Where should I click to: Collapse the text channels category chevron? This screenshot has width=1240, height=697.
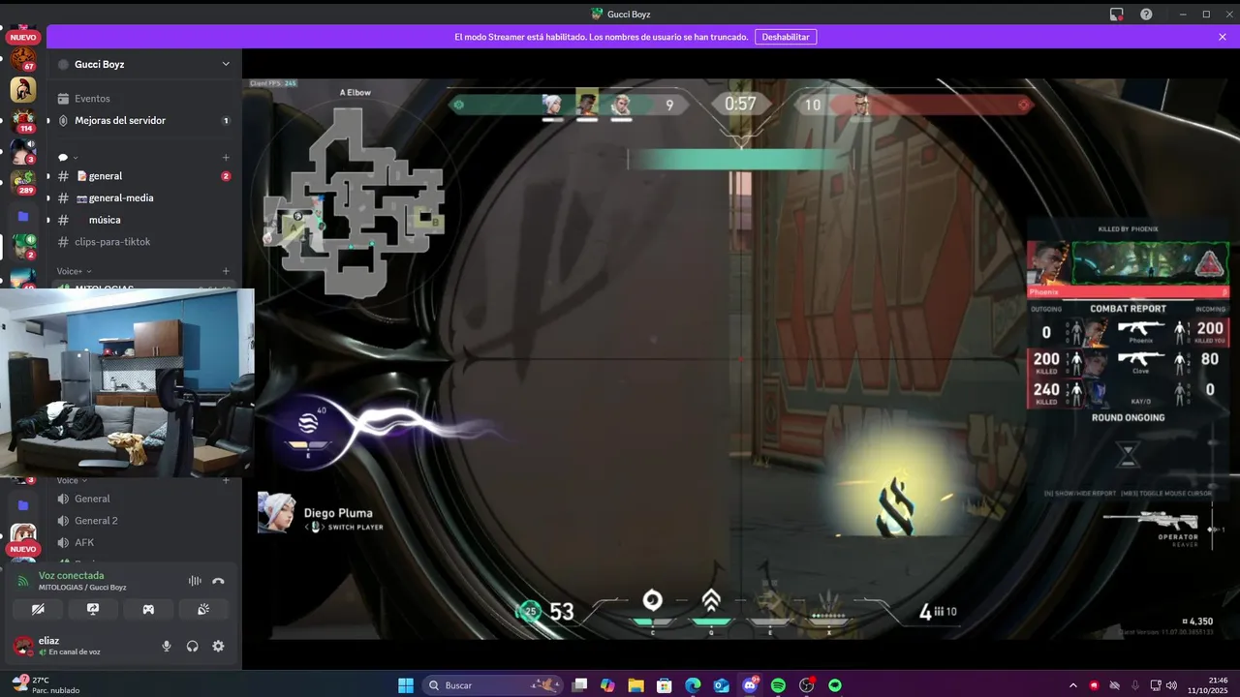point(76,158)
